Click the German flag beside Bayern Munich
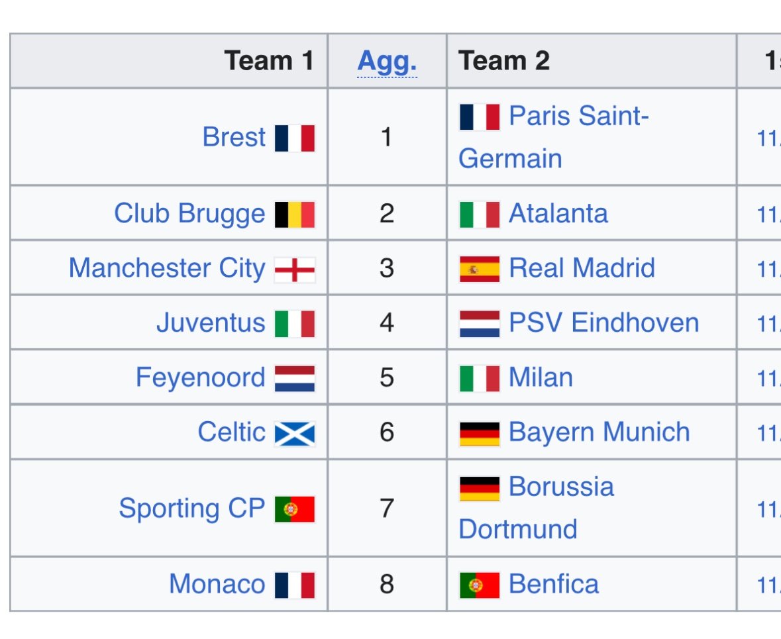The width and height of the screenshot is (781, 639). click(x=480, y=433)
